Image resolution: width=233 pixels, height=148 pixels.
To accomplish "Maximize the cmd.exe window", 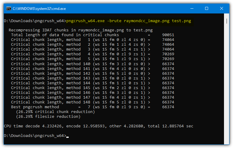I will [207, 9].
